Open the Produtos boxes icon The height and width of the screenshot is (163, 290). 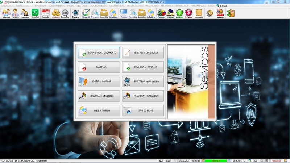56,13
